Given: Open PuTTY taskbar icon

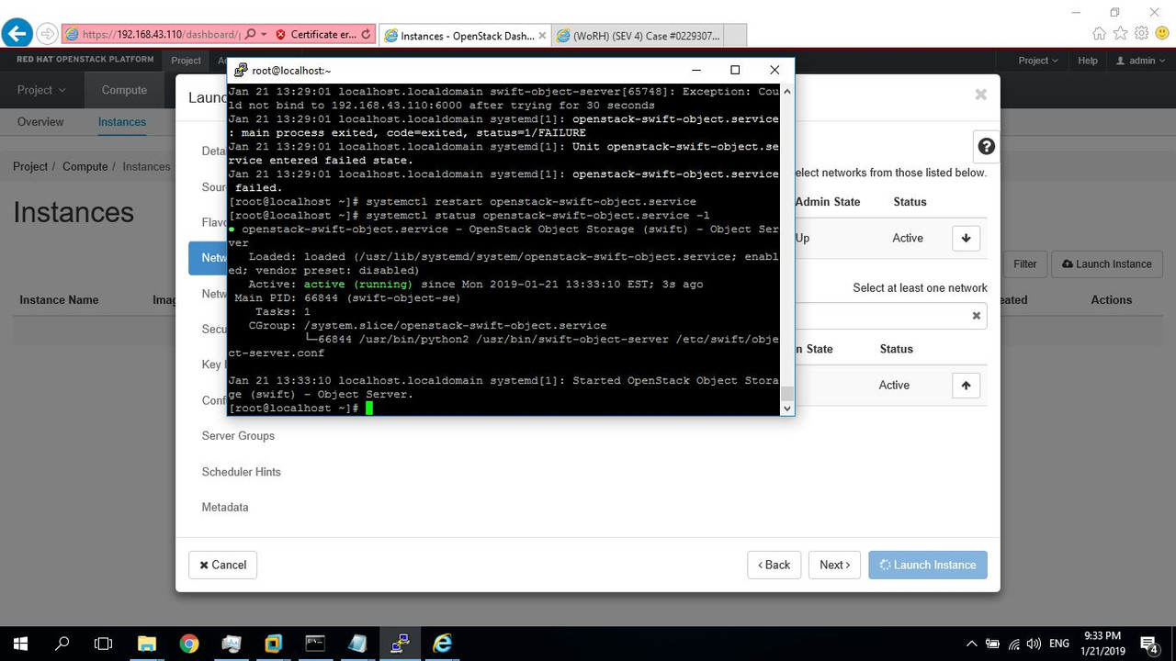Looking at the screenshot, I should click(400, 644).
